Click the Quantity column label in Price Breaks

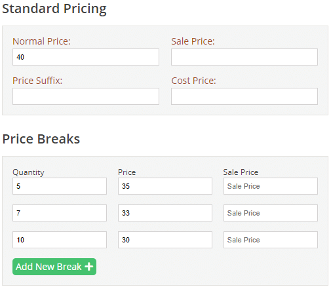[28, 172]
